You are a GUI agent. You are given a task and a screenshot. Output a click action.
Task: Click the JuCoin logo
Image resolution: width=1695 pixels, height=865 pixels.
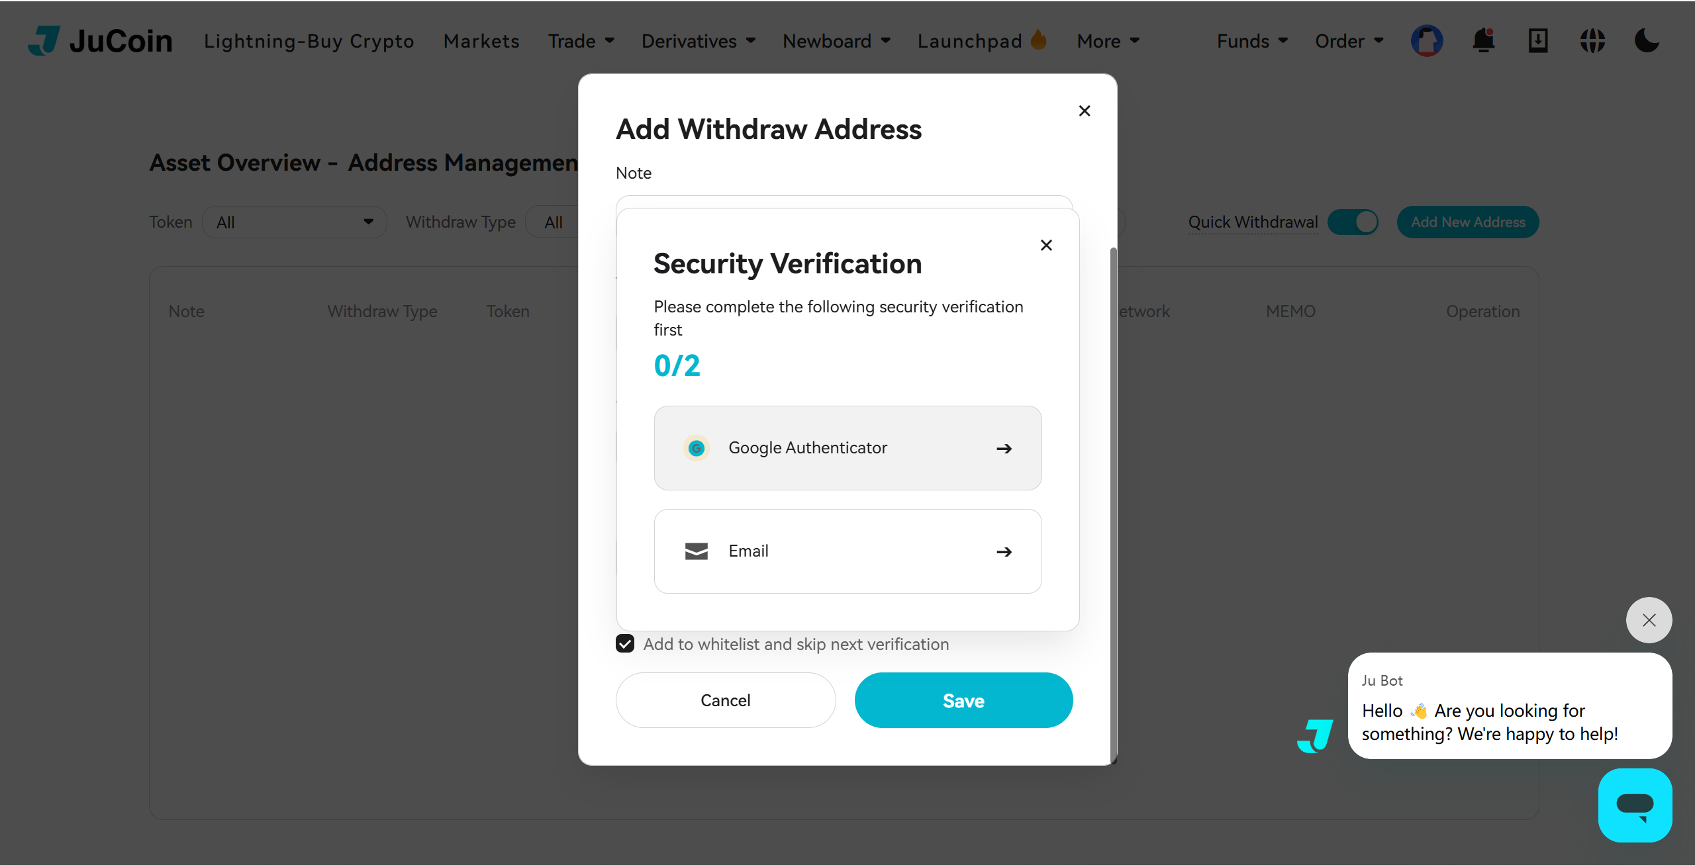100,40
